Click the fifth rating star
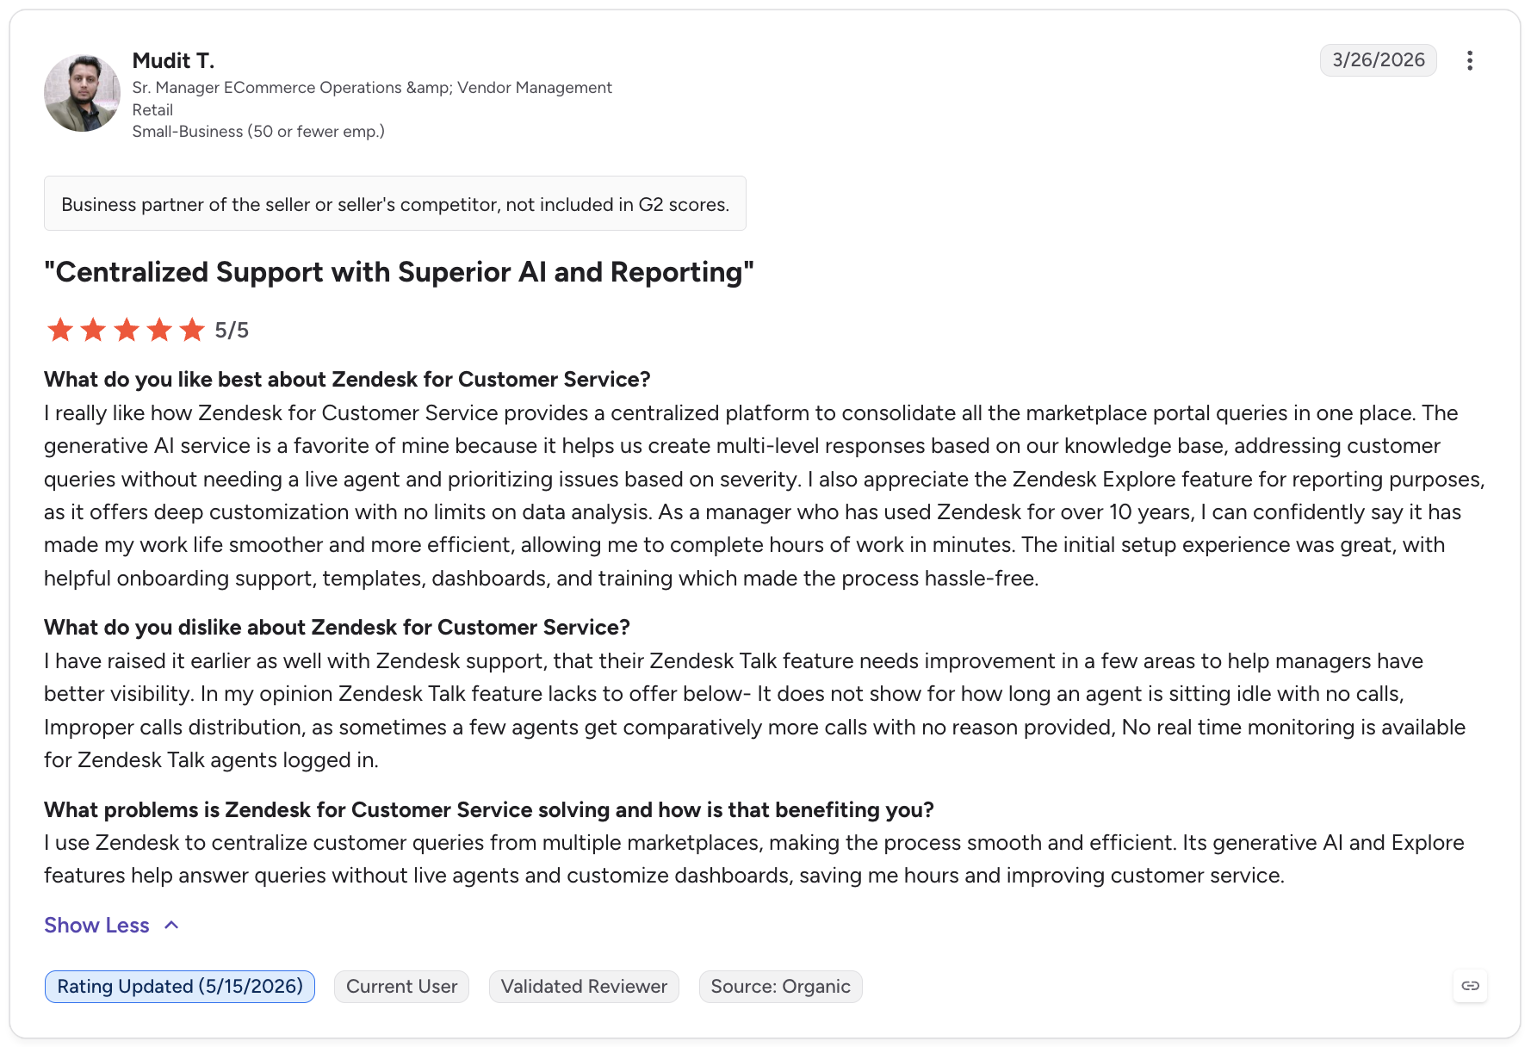 [192, 330]
